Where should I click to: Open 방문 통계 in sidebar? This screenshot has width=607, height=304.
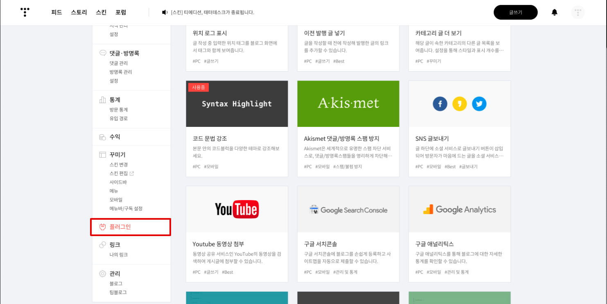[119, 110]
